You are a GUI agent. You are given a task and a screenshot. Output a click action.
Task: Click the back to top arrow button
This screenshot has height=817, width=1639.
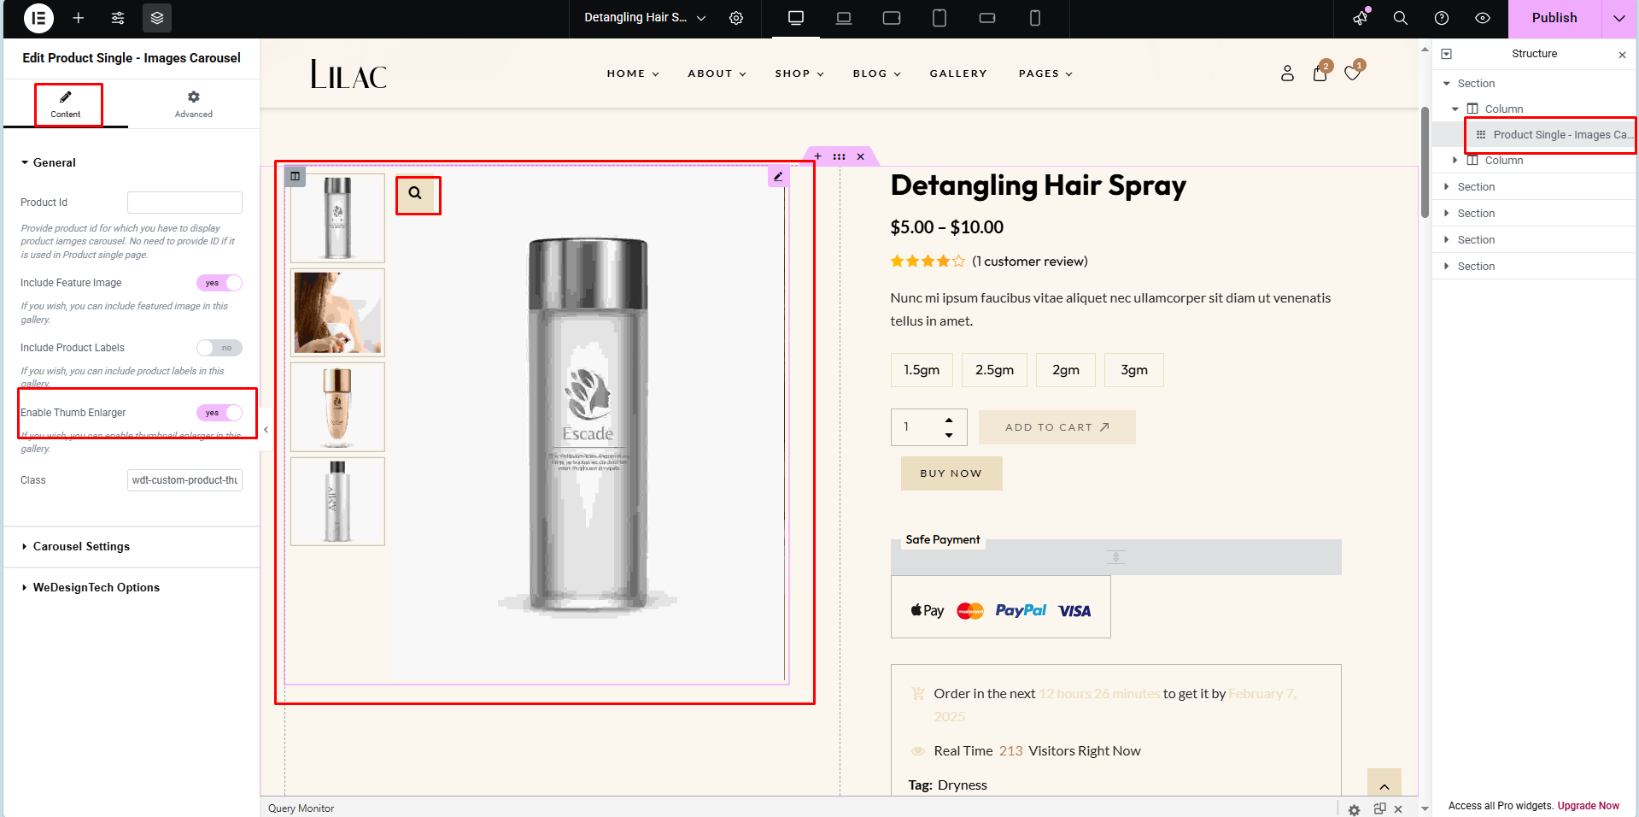point(1384,785)
